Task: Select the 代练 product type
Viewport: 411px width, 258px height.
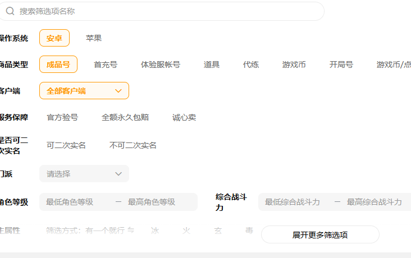Action: 251,64
